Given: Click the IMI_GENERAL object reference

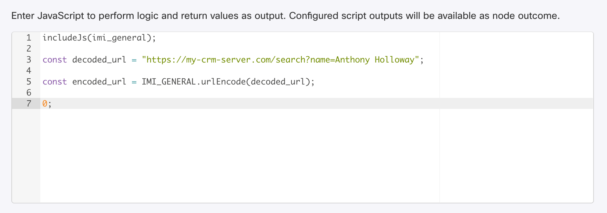Looking at the screenshot, I should tap(169, 82).
